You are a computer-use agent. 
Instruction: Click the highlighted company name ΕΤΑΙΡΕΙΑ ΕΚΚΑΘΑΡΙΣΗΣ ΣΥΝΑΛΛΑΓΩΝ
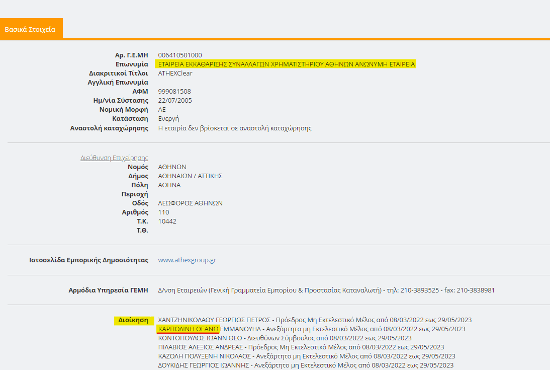coord(287,64)
